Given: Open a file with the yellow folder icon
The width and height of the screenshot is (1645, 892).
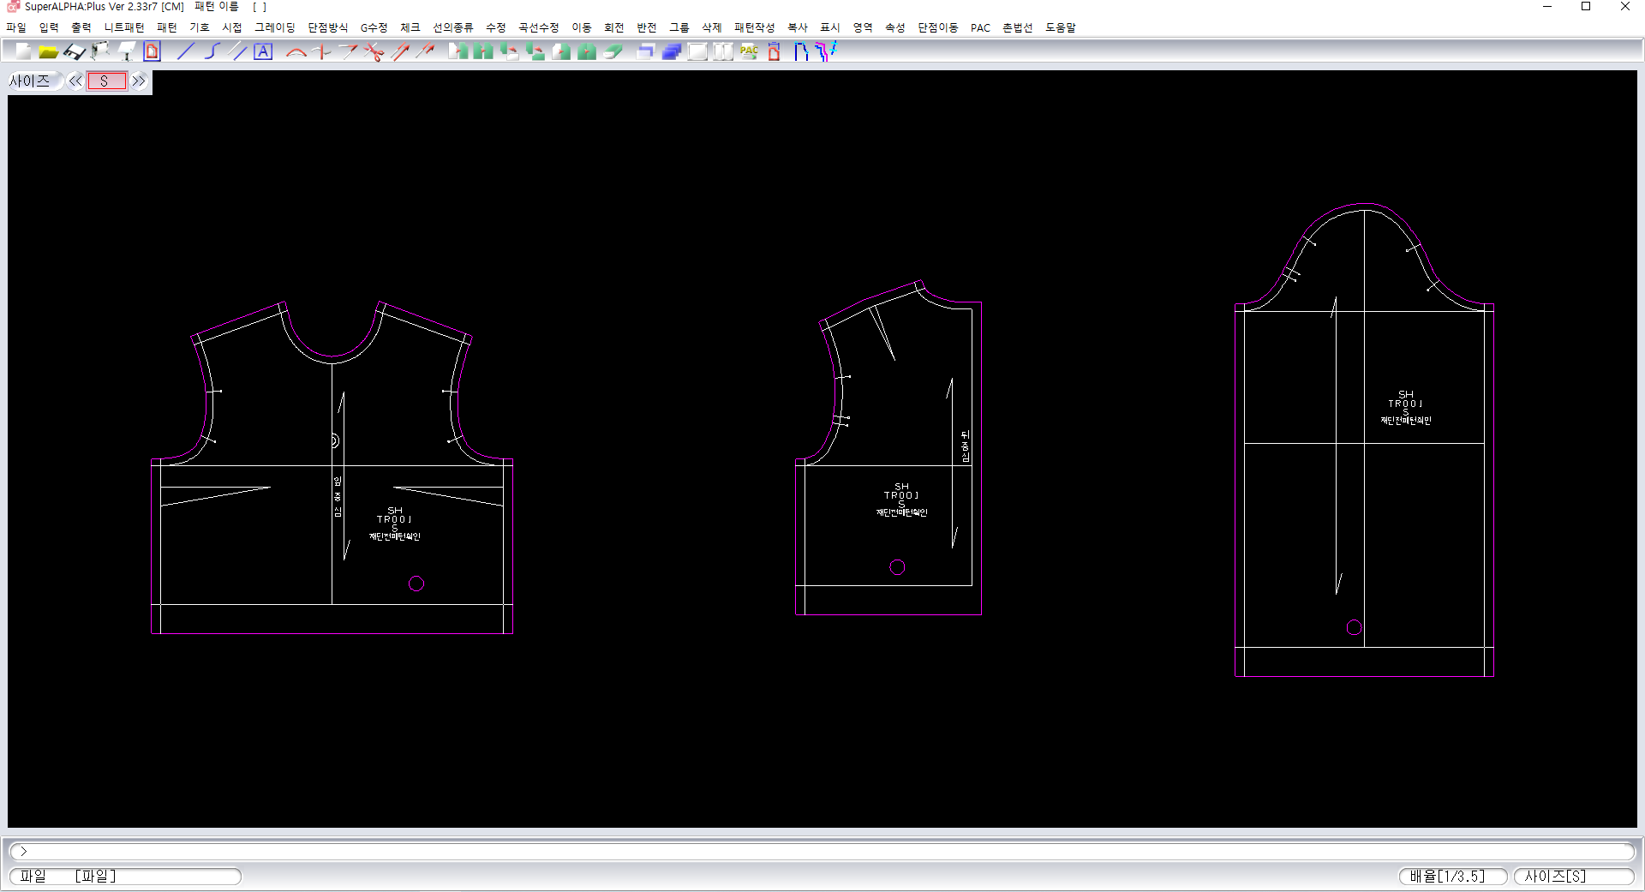Looking at the screenshot, I should [49, 51].
